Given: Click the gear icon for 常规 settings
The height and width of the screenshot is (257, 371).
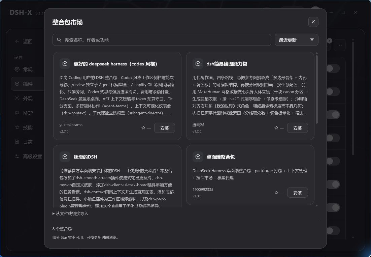Looking at the screenshot, I should click(x=17, y=69).
